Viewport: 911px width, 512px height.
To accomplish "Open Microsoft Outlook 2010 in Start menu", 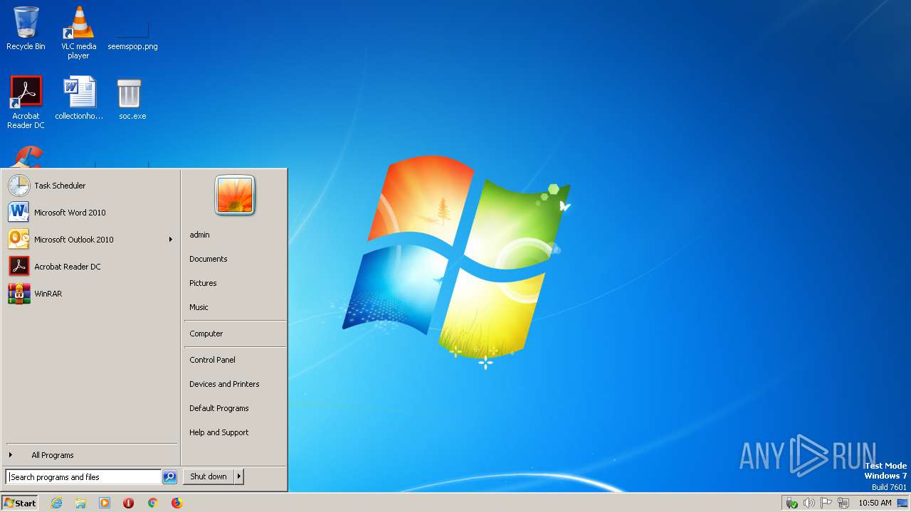I will tap(90, 240).
